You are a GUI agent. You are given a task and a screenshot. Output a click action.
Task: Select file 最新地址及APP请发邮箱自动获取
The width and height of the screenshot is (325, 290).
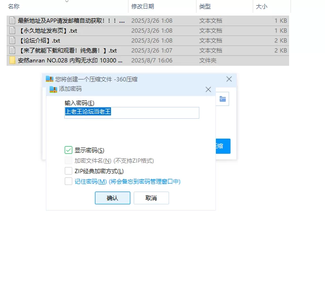point(148,20)
